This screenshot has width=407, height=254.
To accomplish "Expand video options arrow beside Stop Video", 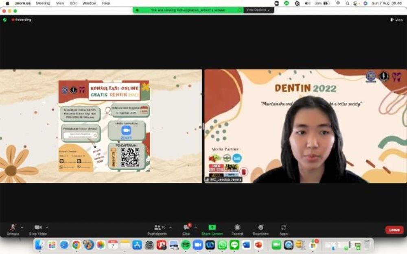I will (x=47, y=227).
